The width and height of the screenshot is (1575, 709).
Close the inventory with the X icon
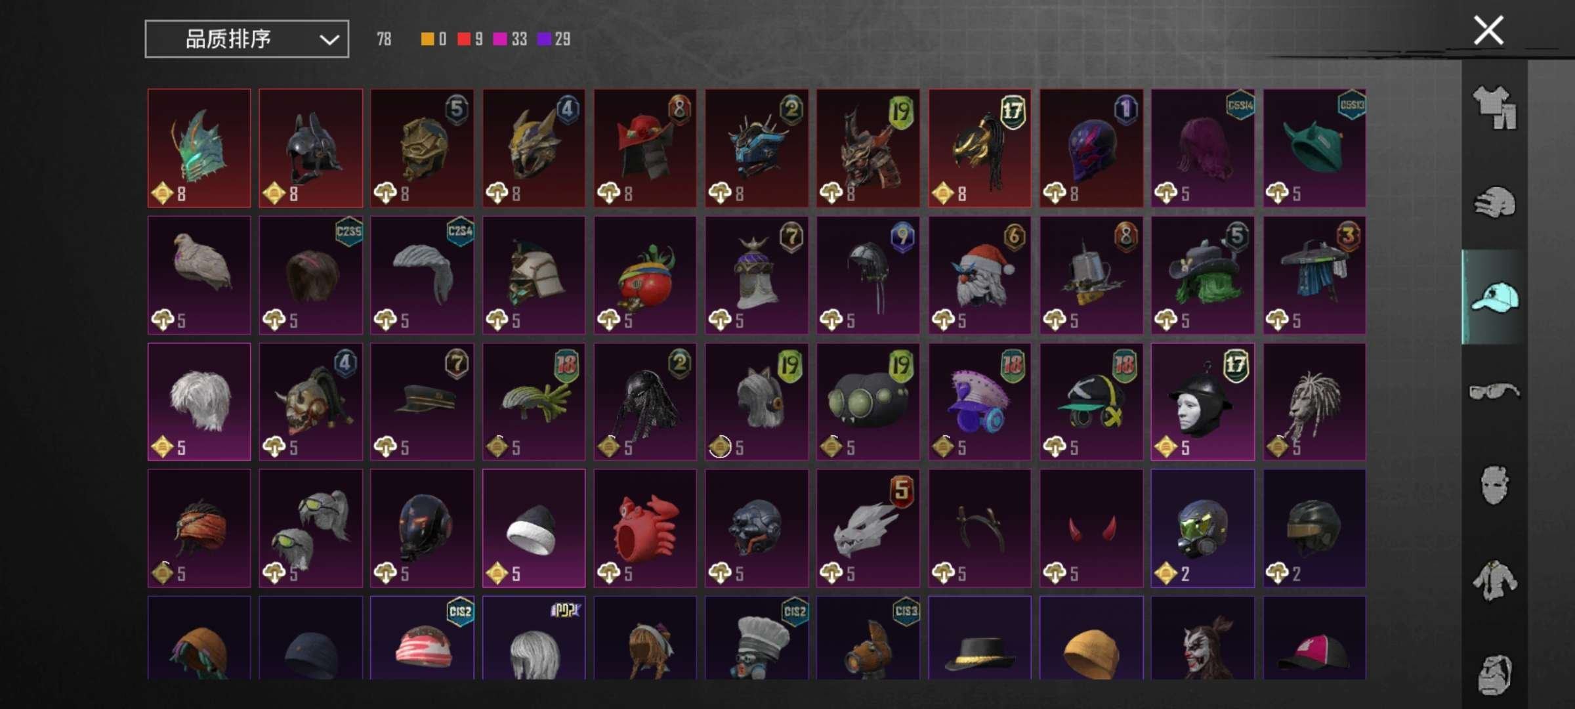coord(1488,30)
